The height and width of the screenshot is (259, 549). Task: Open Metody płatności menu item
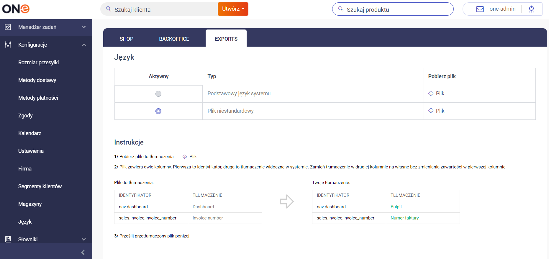click(x=38, y=98)
